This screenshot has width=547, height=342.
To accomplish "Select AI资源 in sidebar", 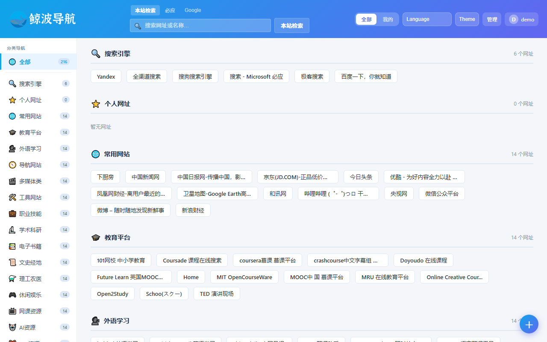I will pos(38,327).
